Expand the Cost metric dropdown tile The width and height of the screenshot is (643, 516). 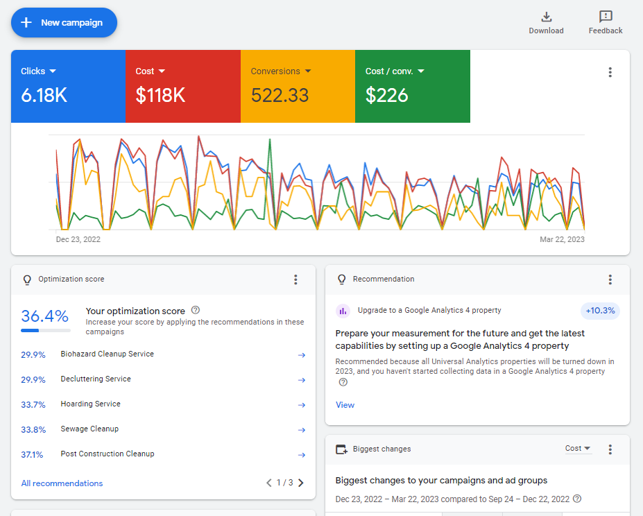click(x=150, y=71)
